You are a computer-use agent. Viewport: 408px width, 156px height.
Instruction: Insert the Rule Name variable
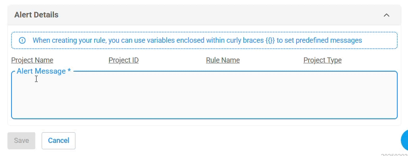[x=223, y=60]
